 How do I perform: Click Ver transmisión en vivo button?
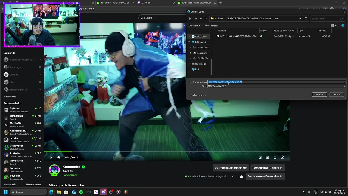pos(265,176)
